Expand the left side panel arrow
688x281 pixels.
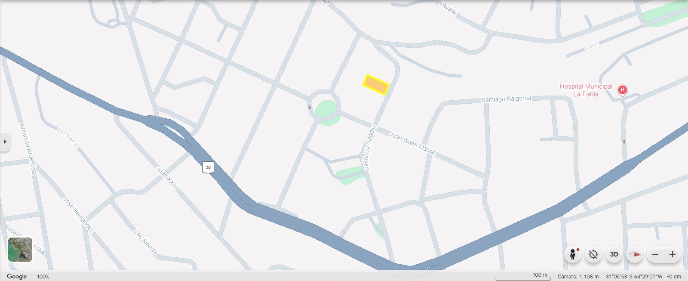(5, 141)
